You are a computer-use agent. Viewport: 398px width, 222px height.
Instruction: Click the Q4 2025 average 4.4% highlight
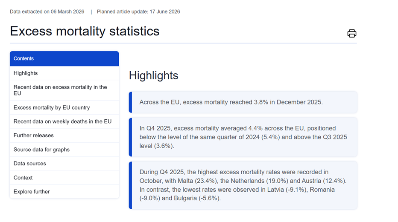(x=243, y=137)
